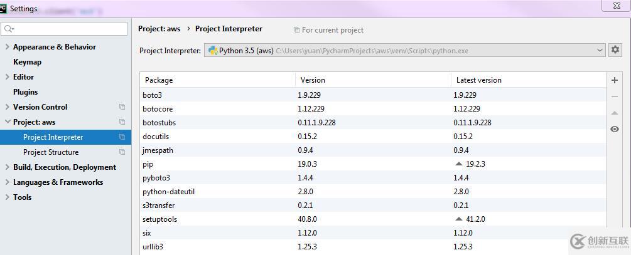Image resolution: width=631 pixels, height=255 pixels.
Task: Open the Project Structure settings page
Action: (x=51, y=152)
